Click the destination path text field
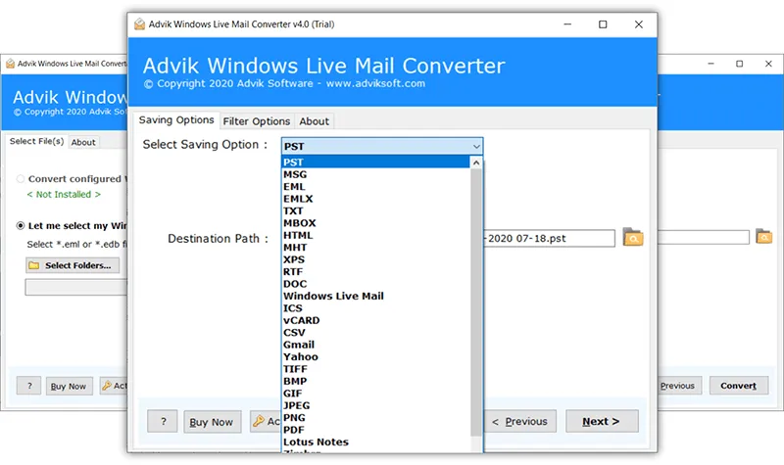Screen dimensions: 784x465 pos(549,238)
